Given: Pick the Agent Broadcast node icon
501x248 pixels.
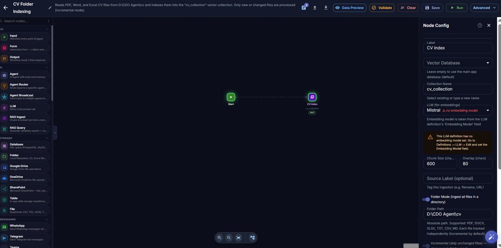Looking at the screenshot, I should pos(4,97).
